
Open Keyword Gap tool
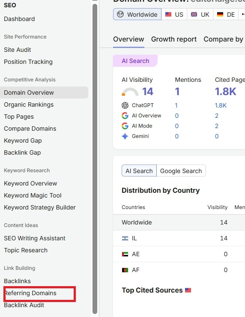point(23,141)
